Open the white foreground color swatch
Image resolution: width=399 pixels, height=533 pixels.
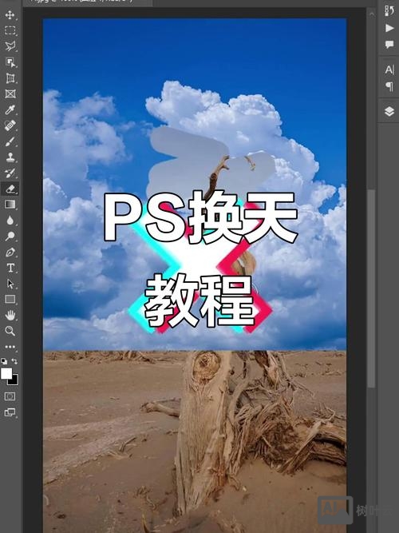pos(6,373)
